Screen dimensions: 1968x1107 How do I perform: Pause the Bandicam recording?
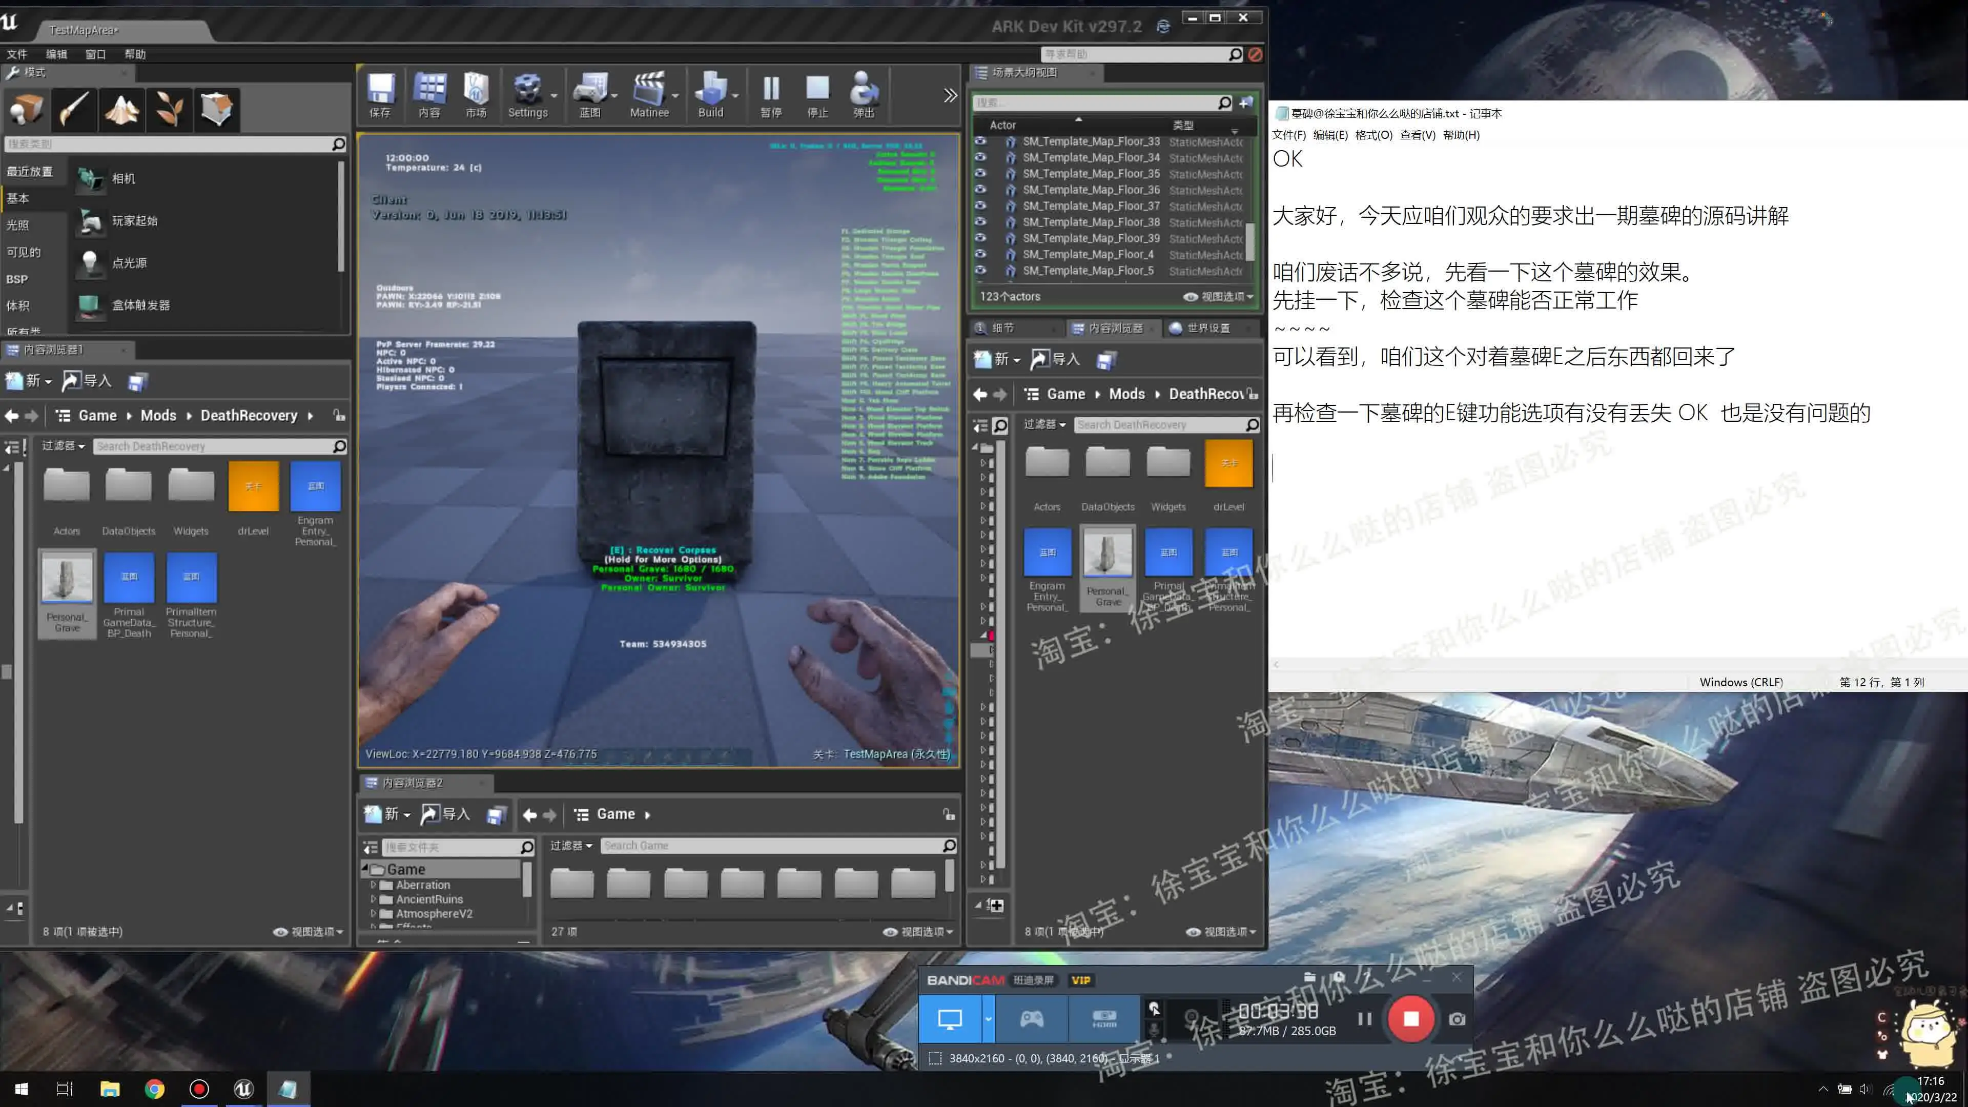tap(1364, 1018)
